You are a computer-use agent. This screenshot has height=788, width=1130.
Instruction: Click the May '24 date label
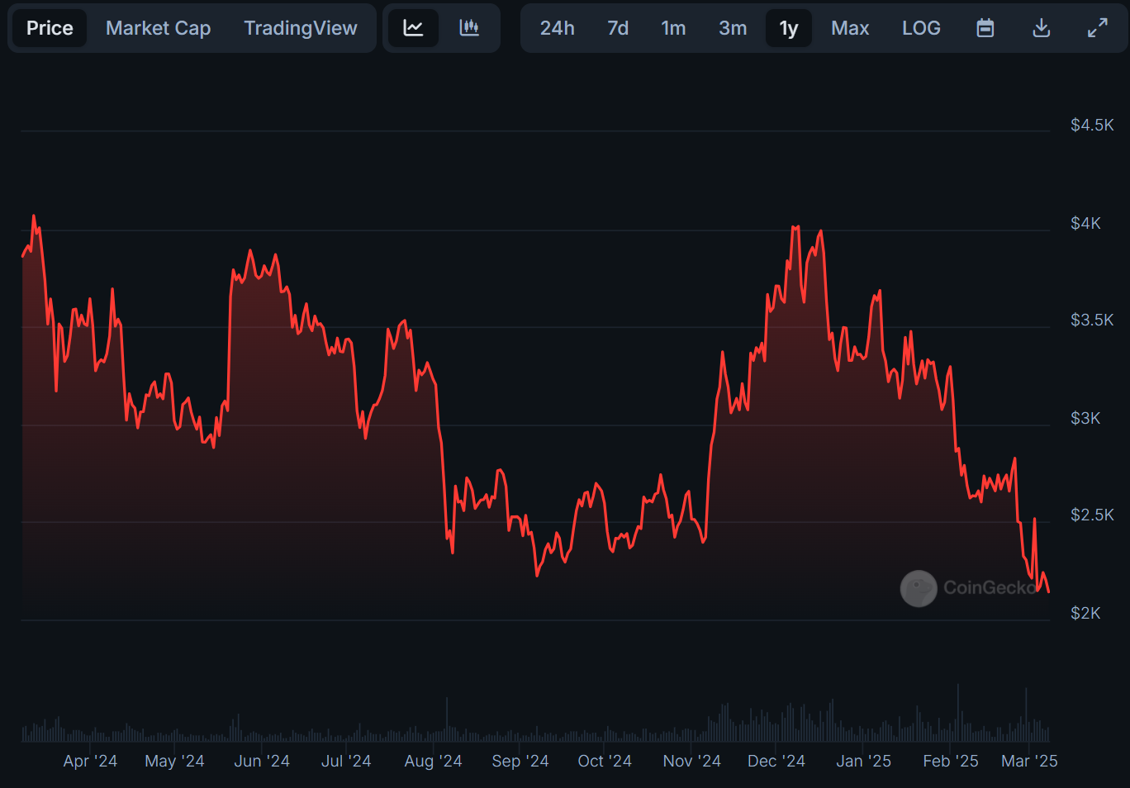click(174, 762)
